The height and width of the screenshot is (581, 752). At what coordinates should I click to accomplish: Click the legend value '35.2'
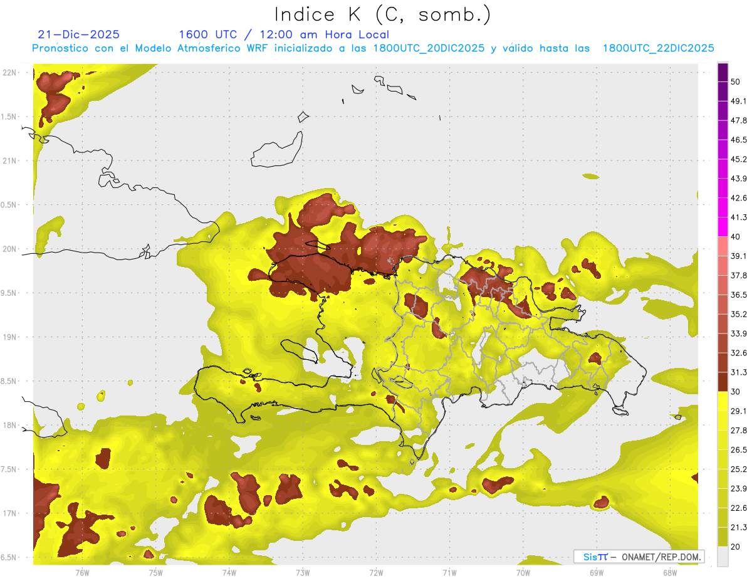click(739, 314)
